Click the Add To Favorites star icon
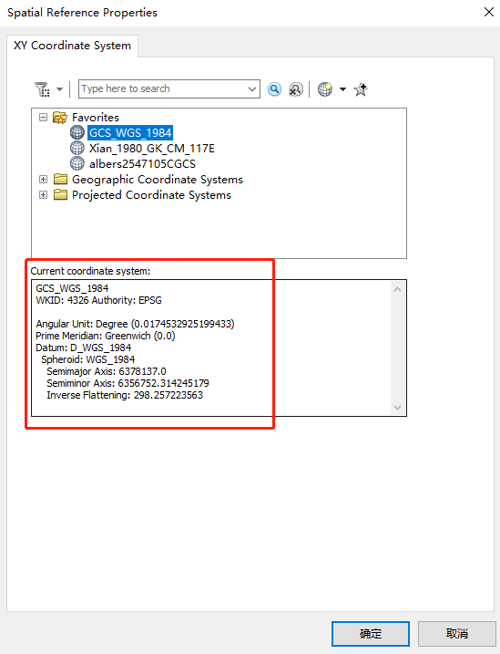 point(361,89)
